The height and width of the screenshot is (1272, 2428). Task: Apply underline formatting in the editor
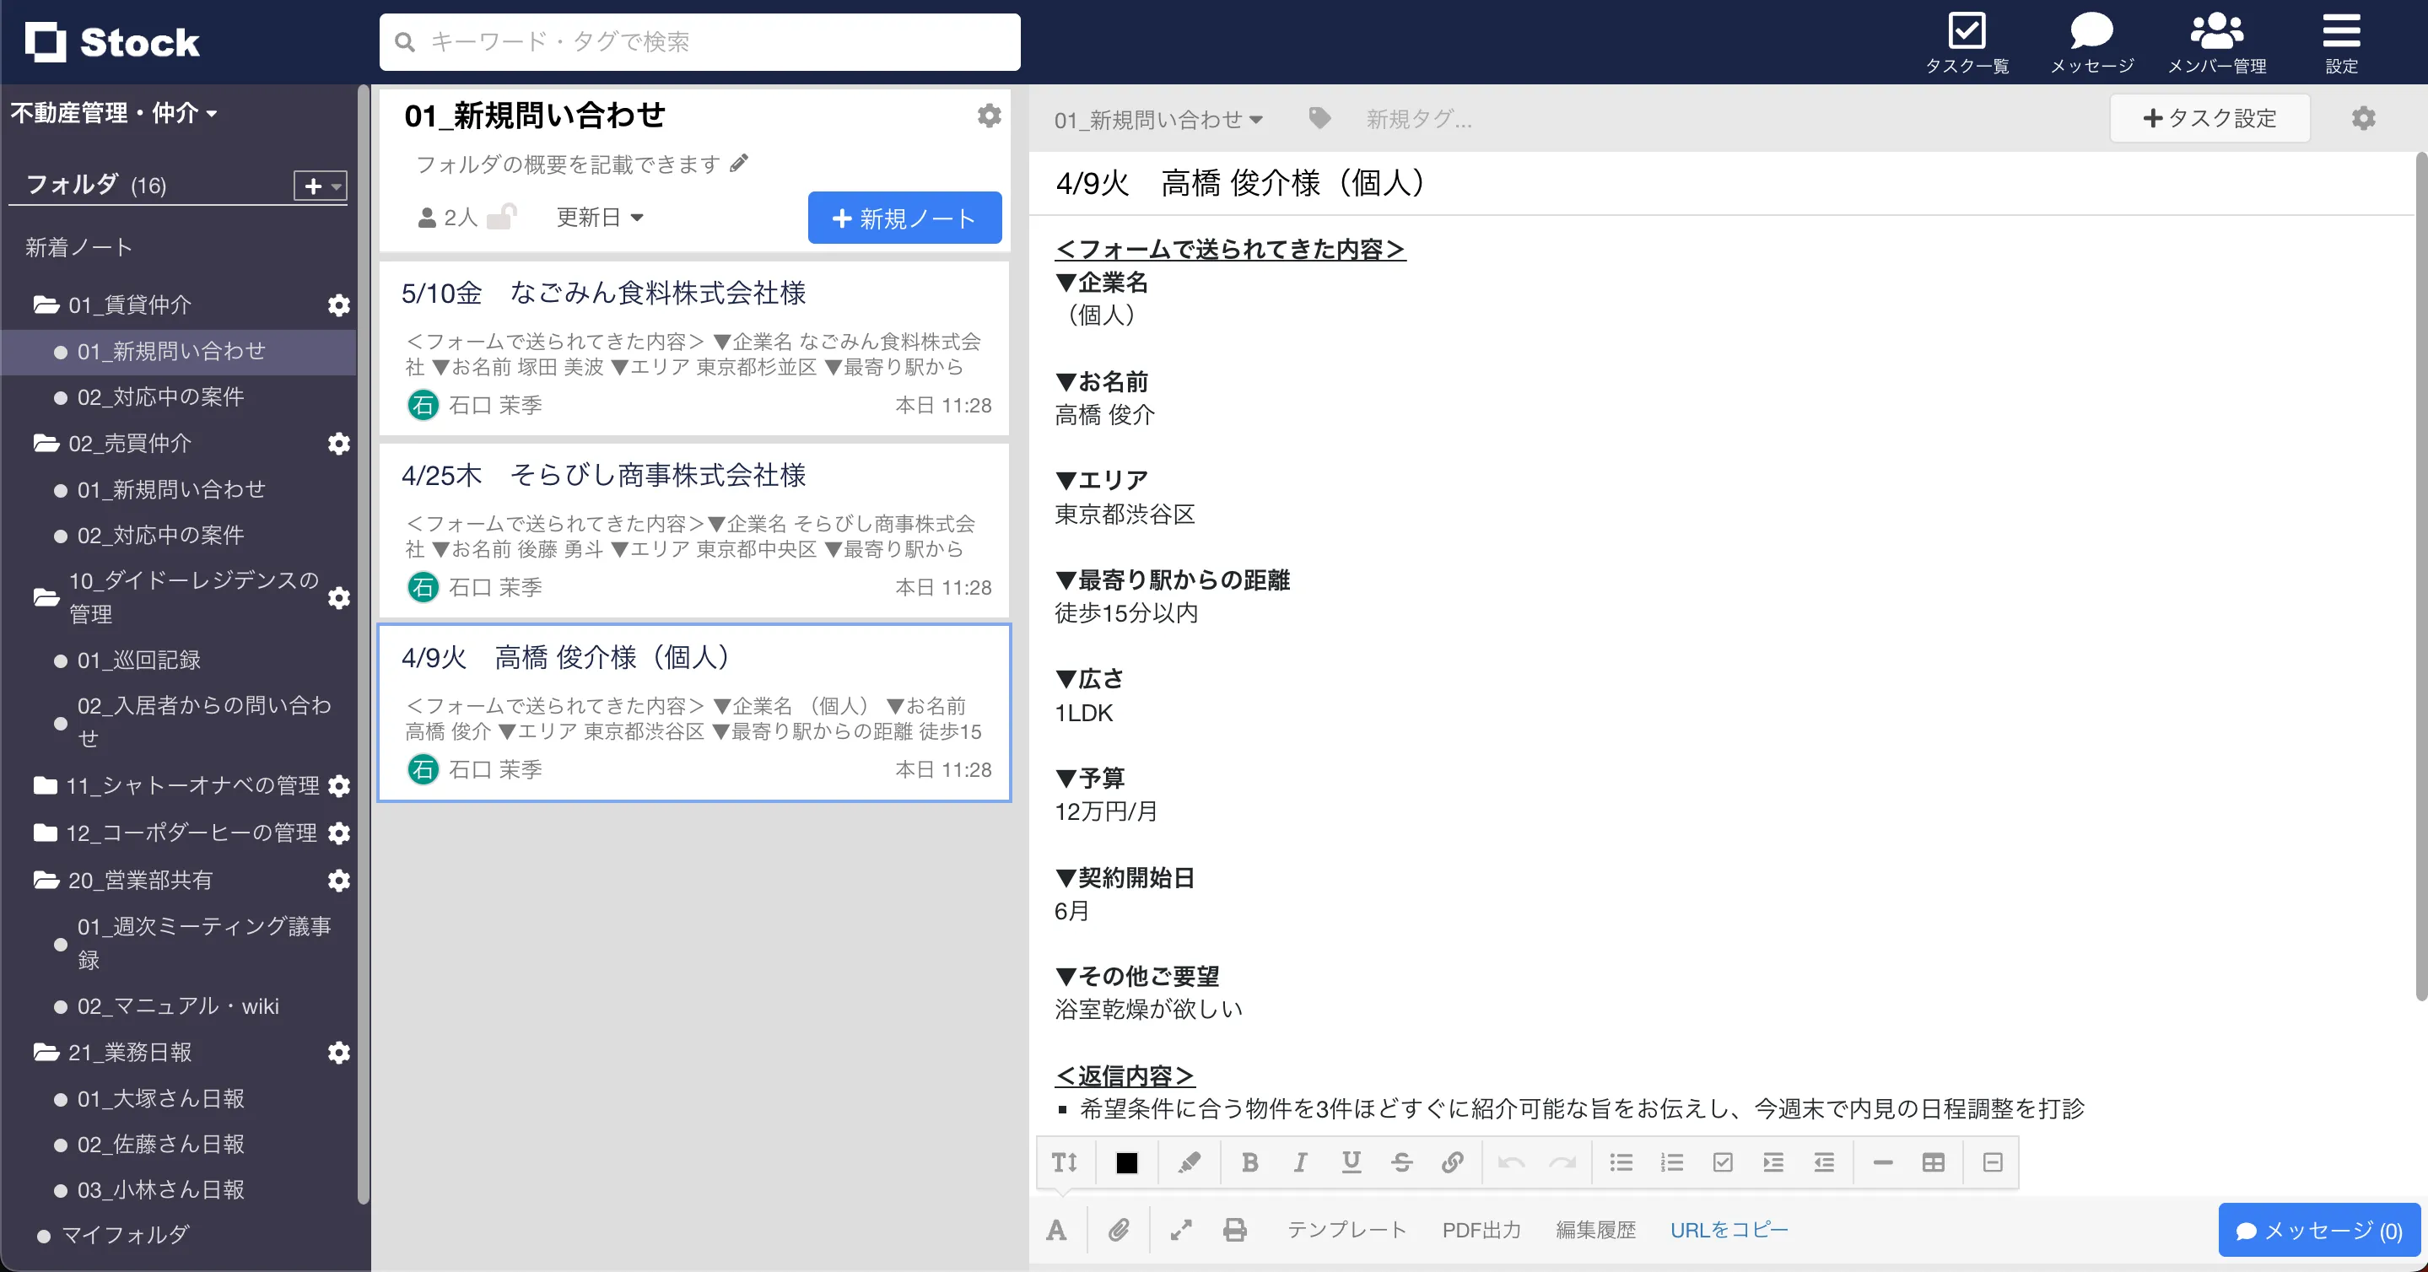click(x=1352, y=1162)
